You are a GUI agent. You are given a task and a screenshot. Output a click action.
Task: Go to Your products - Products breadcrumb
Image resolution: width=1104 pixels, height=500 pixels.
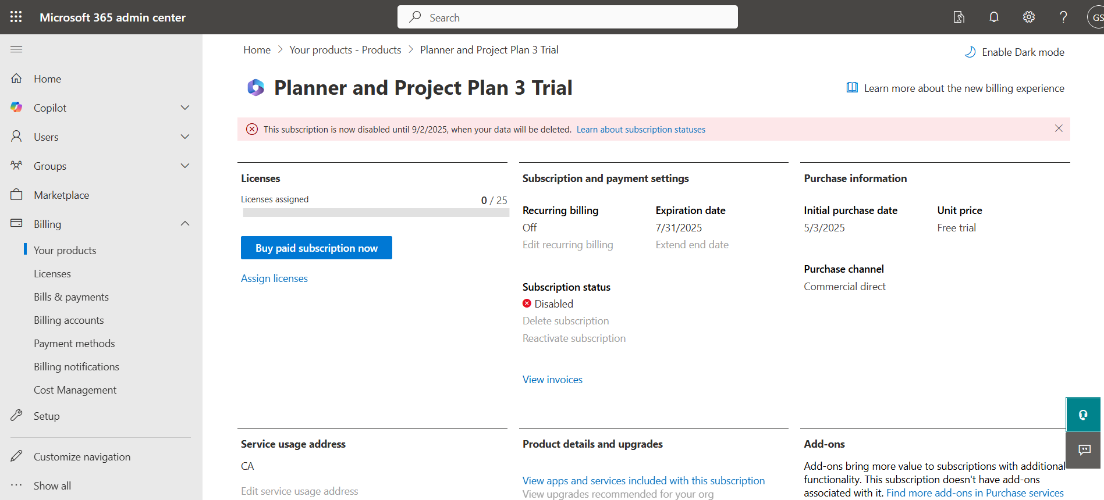click(x=345, y=50)
